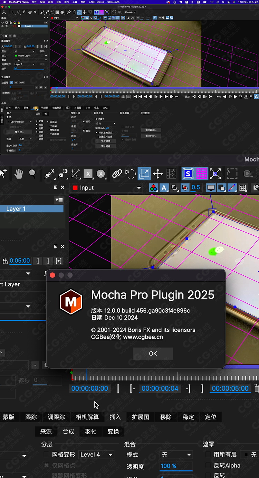Click OK in the About Mocha Pro dialog
This screenshot has height=478, width=259.
tap(153, 353)
